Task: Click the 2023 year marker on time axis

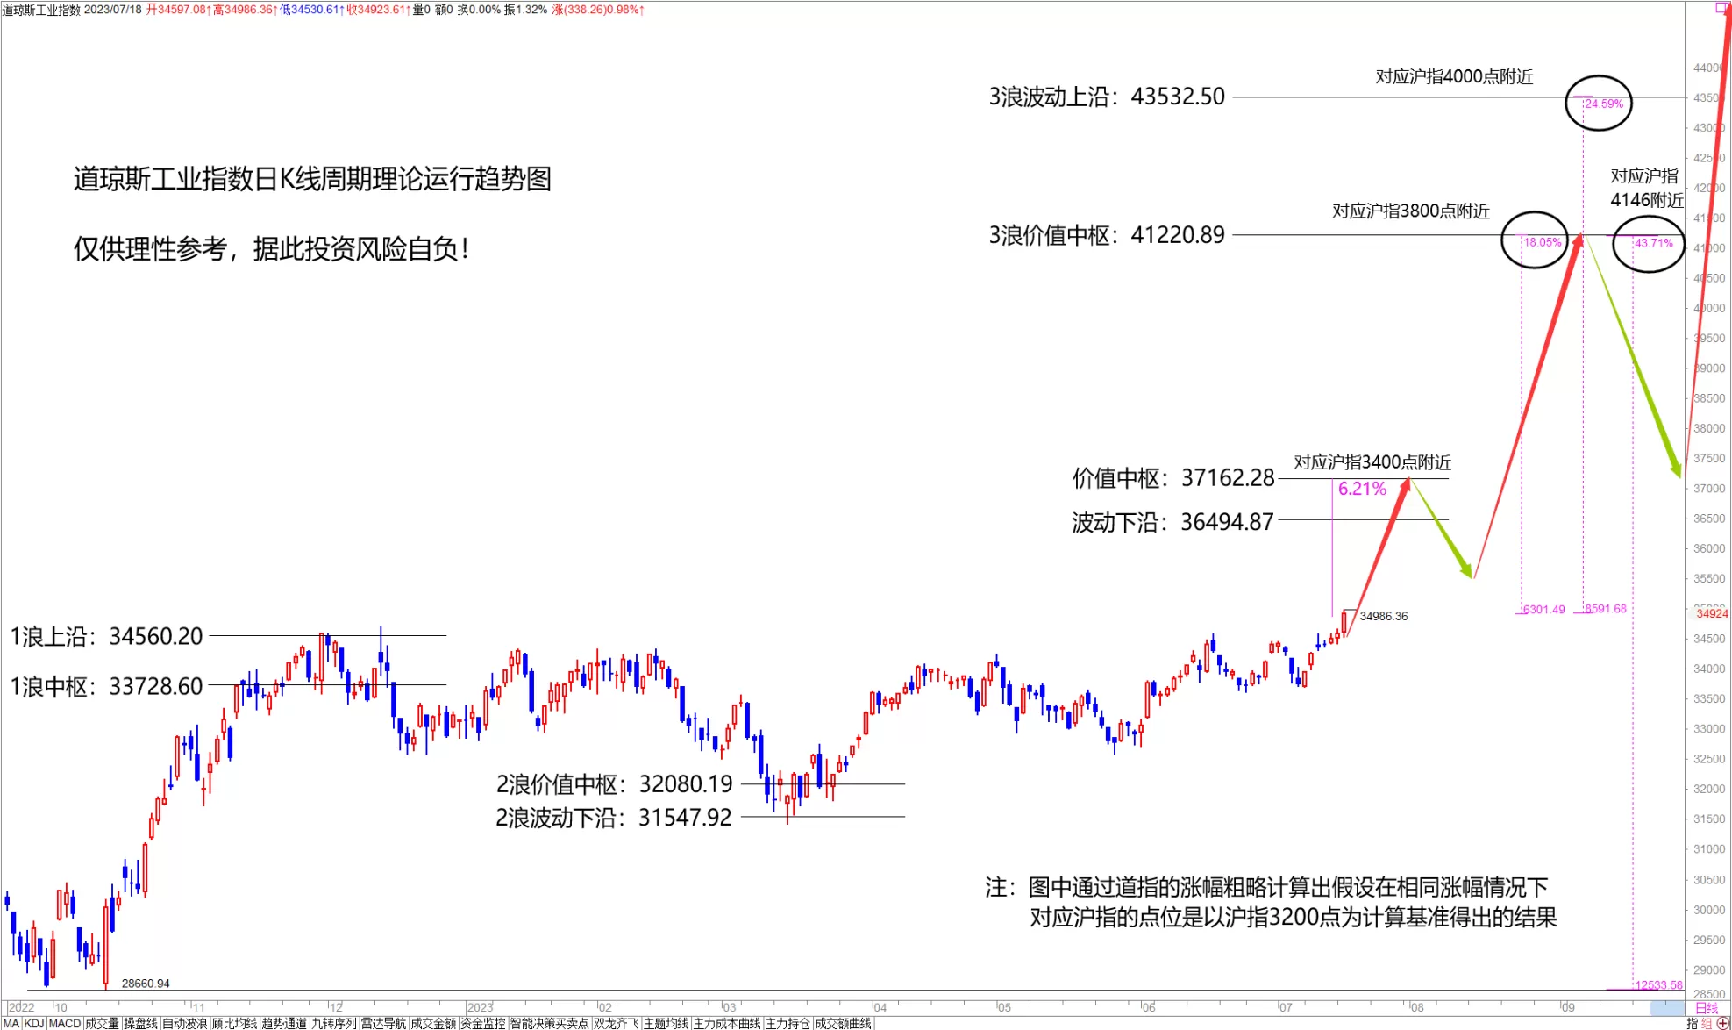Action: coord(480,1007)
